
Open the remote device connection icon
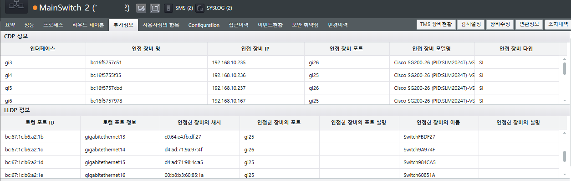click(141, 8)
